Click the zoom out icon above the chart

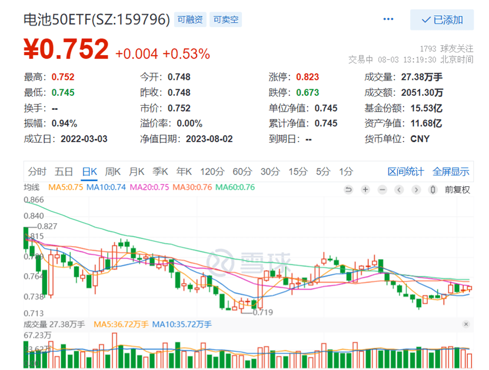[x=382, y=189]
